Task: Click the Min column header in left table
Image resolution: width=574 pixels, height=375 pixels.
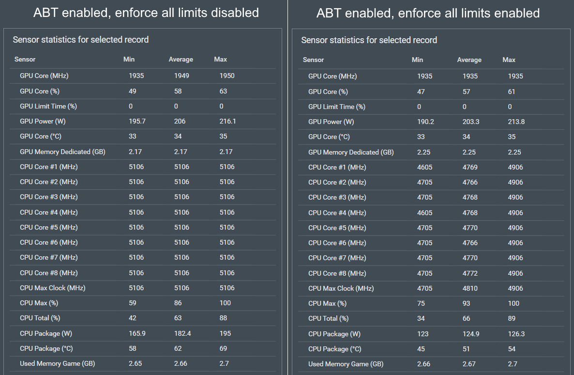Action: pyautogui.click(x=129, y=59)
